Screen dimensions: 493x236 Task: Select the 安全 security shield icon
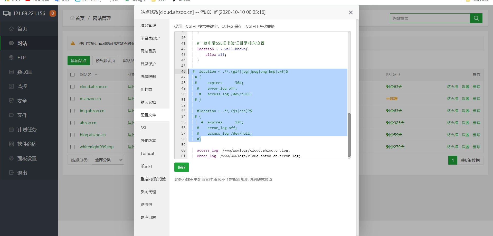click(11, 101)
